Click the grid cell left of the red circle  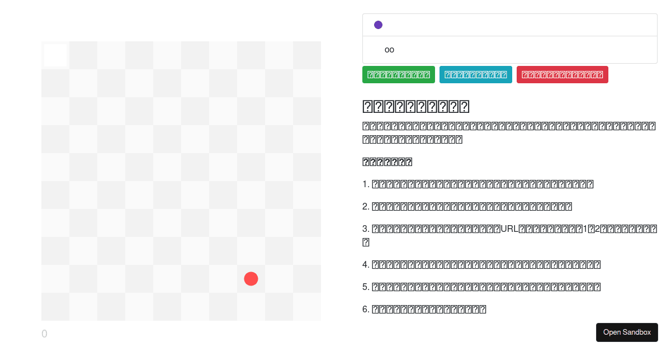pos(223,278)
